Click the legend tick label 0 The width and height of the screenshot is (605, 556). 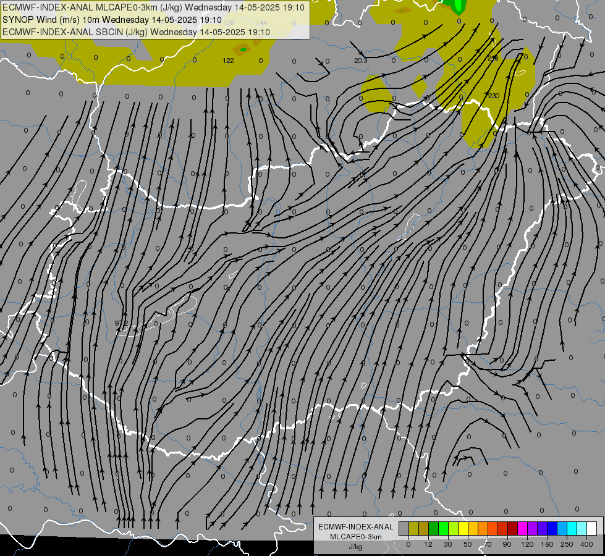click(x=408, y=545)
